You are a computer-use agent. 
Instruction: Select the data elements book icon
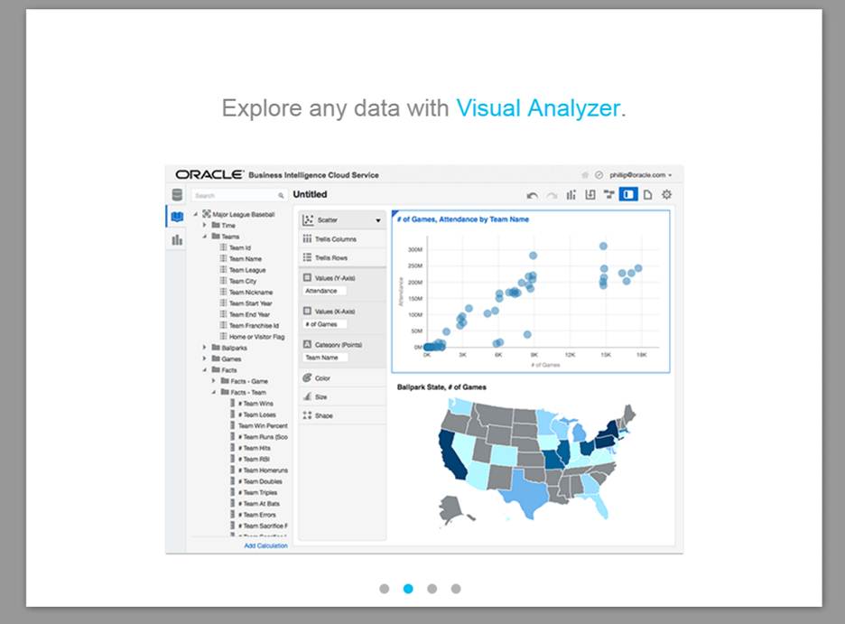[x=177, y=218]
